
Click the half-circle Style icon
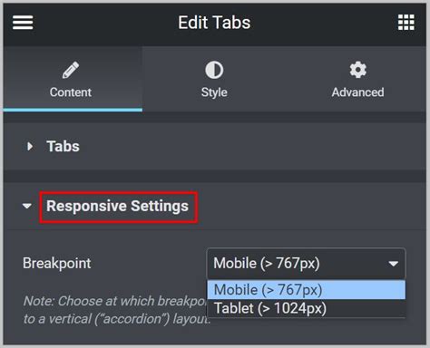point(214,70)
